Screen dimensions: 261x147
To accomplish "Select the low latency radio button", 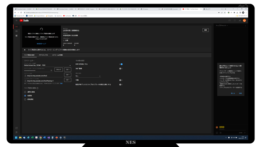I will click(25, 96).
